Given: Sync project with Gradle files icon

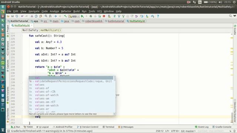Looking at the screenshot, I should (114, 16).
